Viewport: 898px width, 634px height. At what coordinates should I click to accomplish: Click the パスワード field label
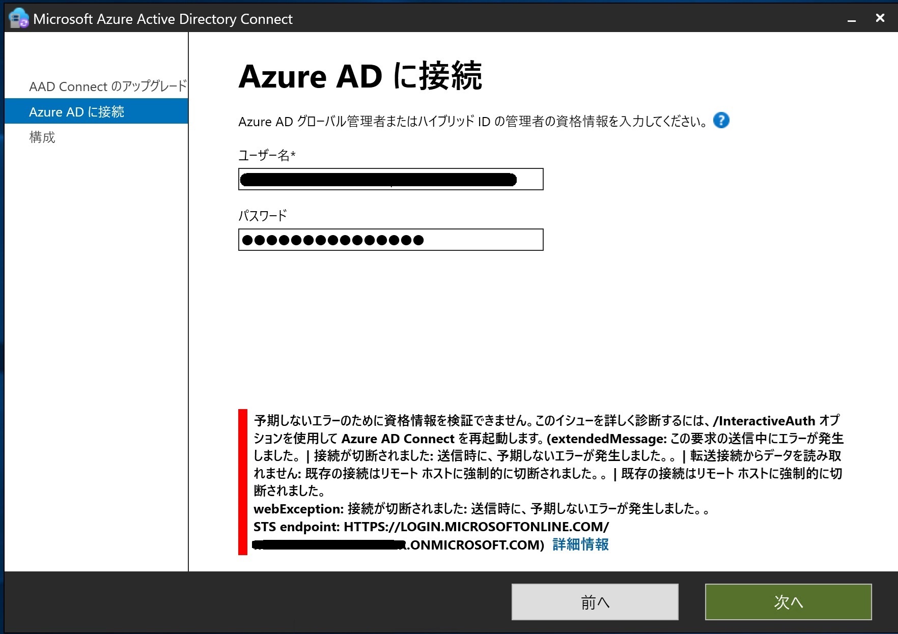coord(262,215)
